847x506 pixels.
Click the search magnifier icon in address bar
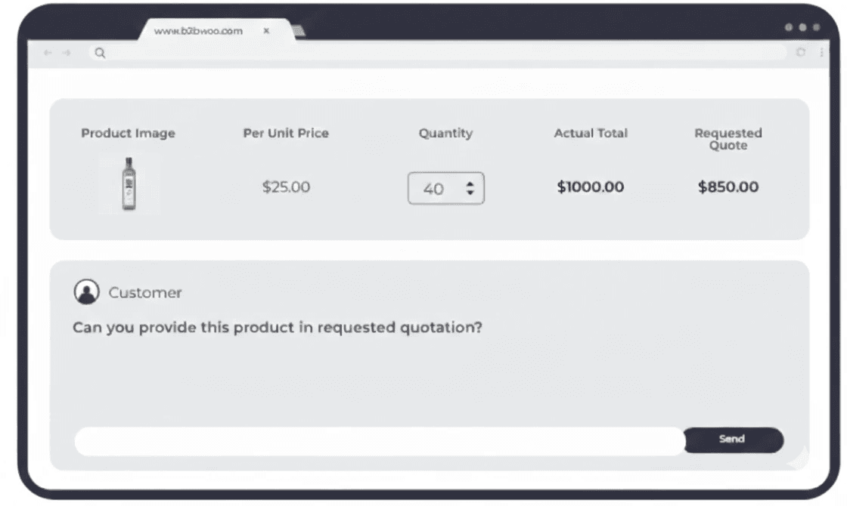tap(100, 53)
